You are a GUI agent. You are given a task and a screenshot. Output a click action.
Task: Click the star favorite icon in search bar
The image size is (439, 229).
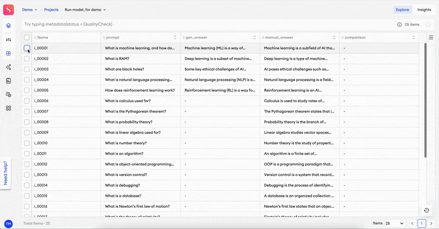point(428,25)
